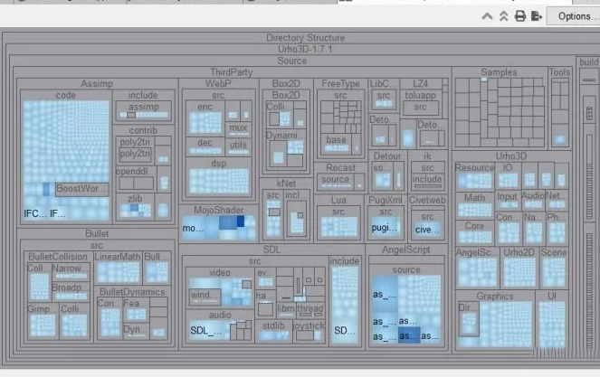Print the treemap chart
The width and height of the screenshot is (600, 377).
pyautogui.click(x=520, y=16)
